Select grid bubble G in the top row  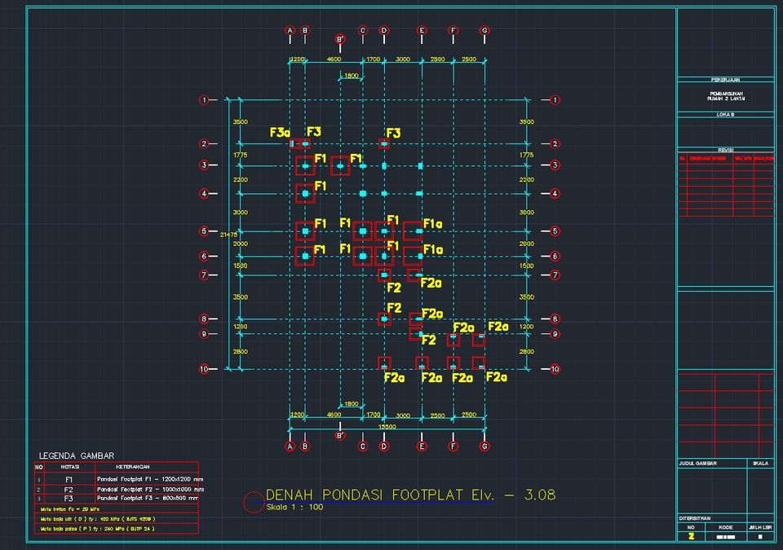pos(484,30)
